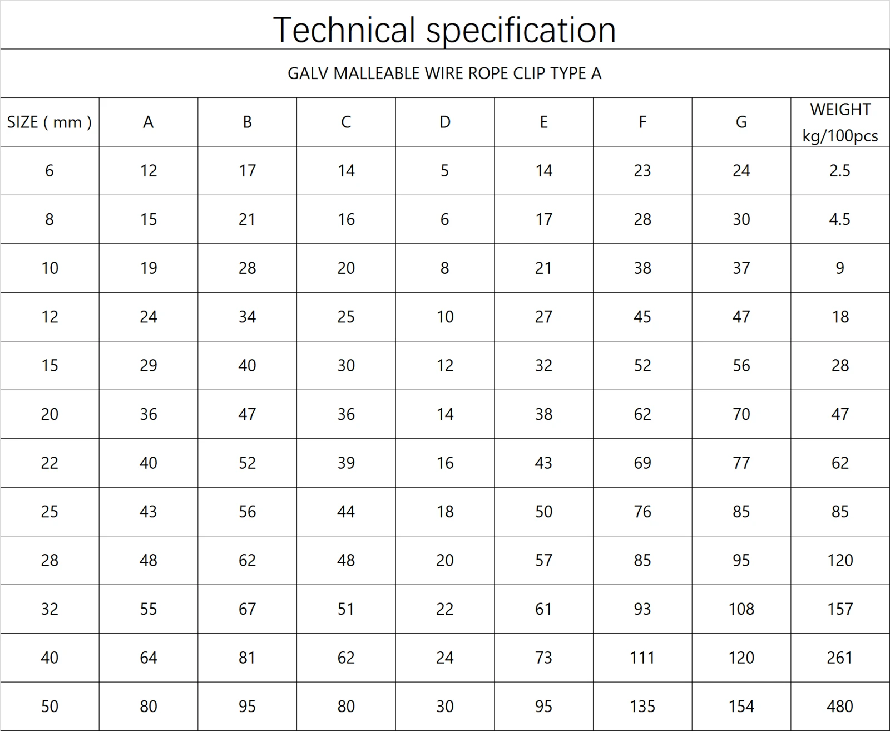Select the C value 39
Image resolution: width=890 pixels, height=731 pixels.
pos(346,463)
